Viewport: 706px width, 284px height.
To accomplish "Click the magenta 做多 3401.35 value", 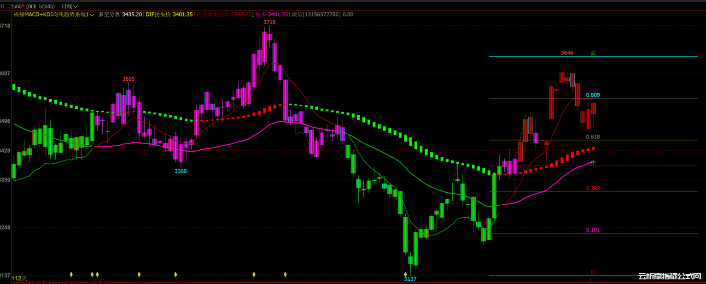I will click(272, 14).
